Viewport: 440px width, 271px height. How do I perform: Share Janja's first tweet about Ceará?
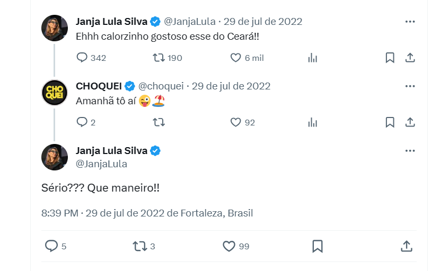coord(410,58)
